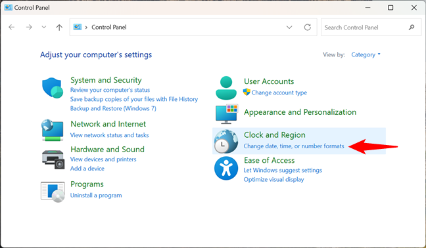Viewport: 426px width, 248px height.
Task: Select Control Panel in the address breadcrumb
Action: coord(109,27)
